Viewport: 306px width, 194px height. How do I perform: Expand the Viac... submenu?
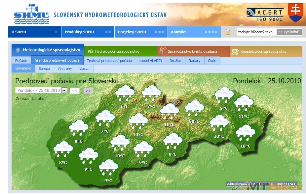point(85,69)
